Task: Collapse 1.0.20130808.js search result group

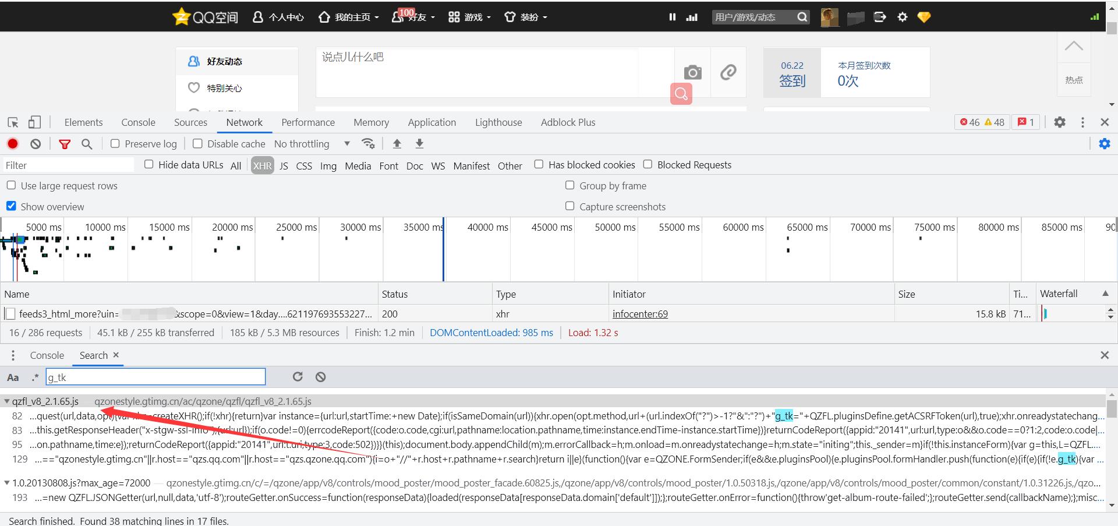Action: coord(7,483)
